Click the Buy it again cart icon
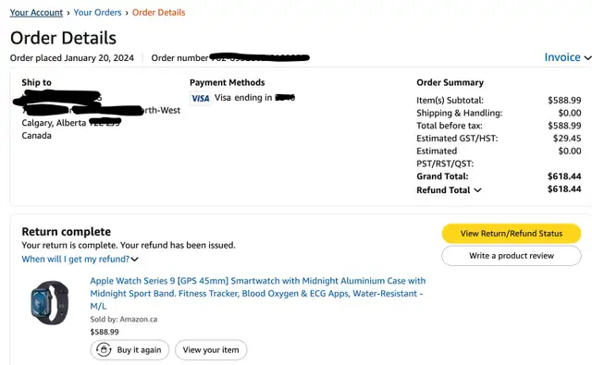Viewport: 592px width, 365px height. coord(104,350)
